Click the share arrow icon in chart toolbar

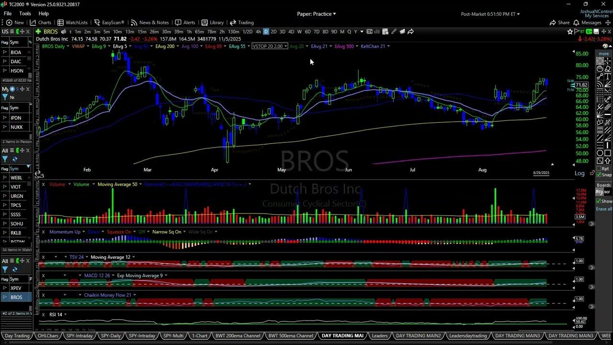(x=410, y=32)
